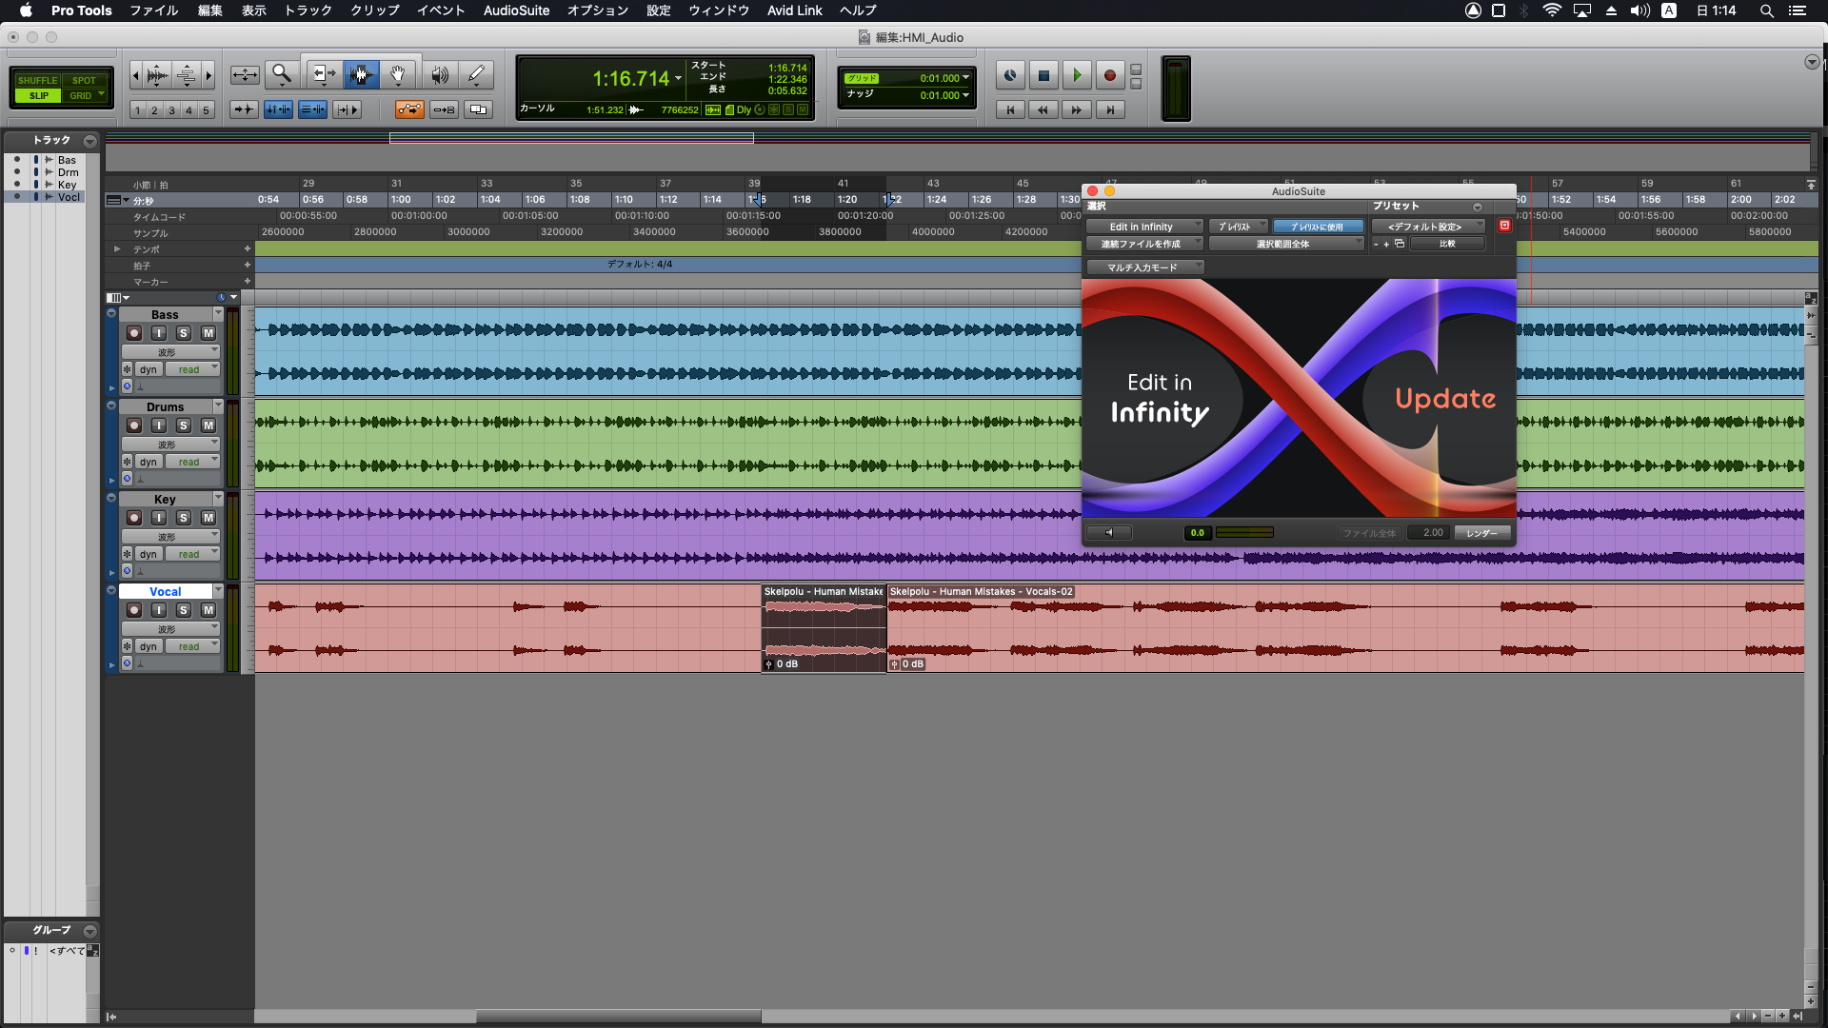Select zoom preset 3 button
1828x1028 pixels.
click(x=171, y=110)
